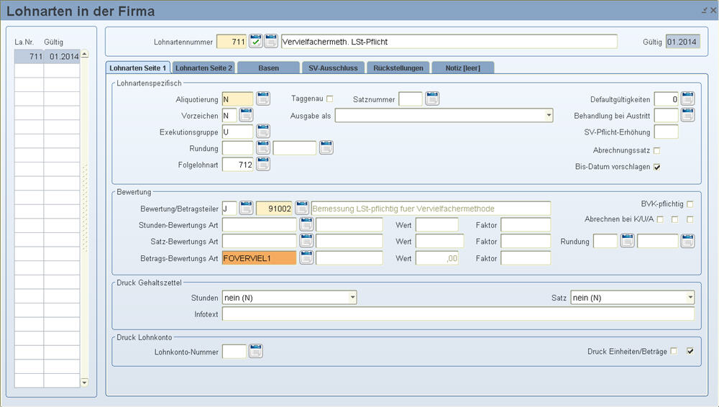The width and height of the screenshot is (719, 407).
Task: Click the Exekutionsgruppe field containing U
Action: pos(237,132)
